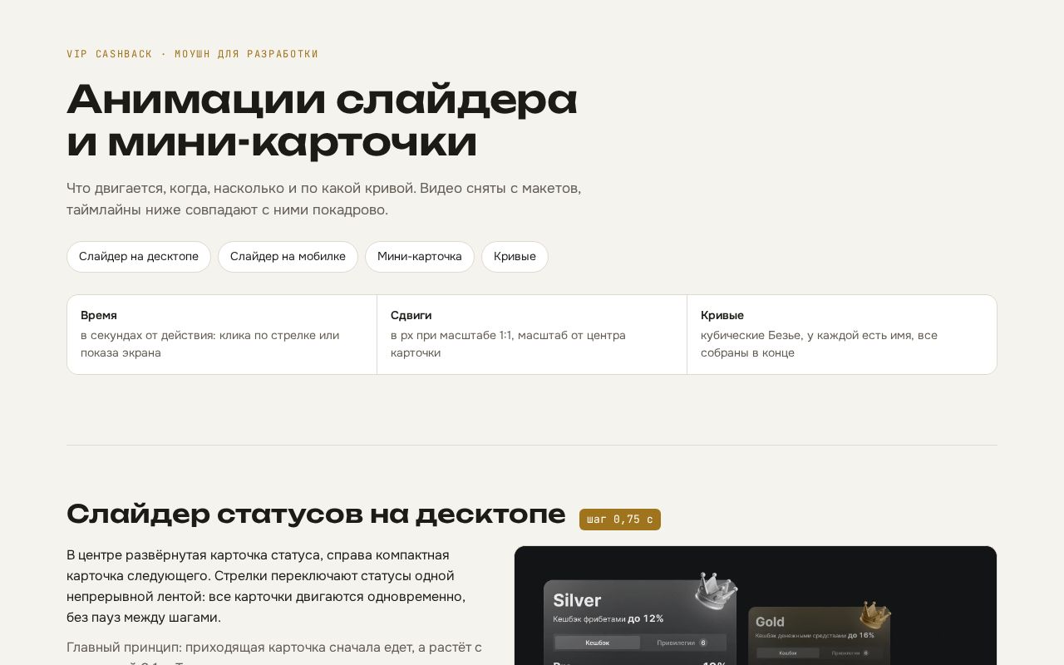Click the 'кубические Безье' description text
Screen dimensions: 1064x665
click(819, 344)
